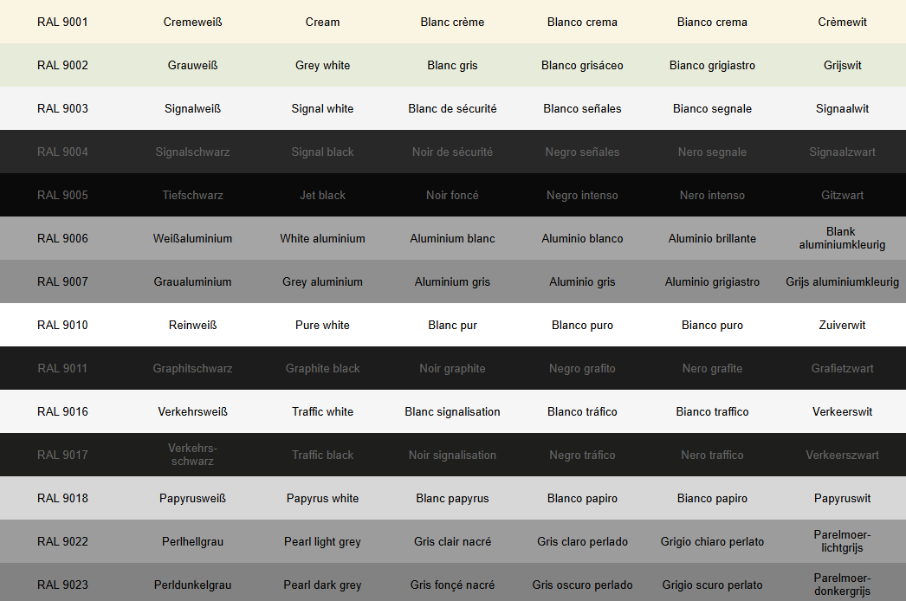Viewport: 906px width, 601px height.
Task: Click the 'Pearl light grey' cell
Action: pyautogui.click(x=322, y=541)
